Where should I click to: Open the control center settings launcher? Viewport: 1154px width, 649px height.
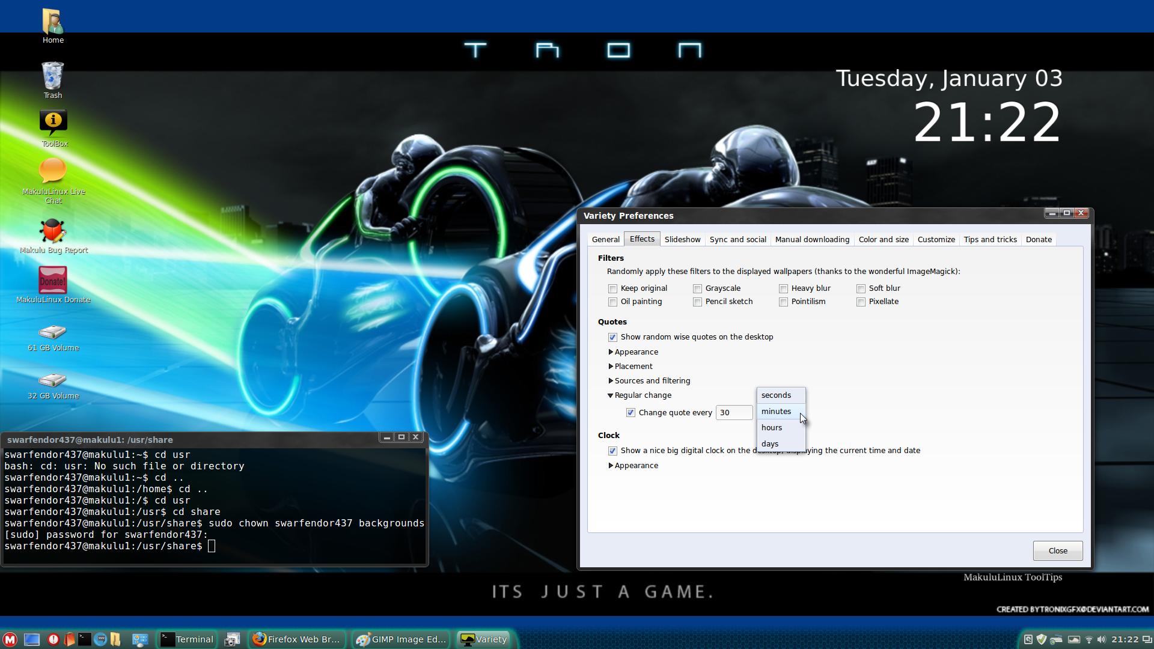(x=140, y=639)
